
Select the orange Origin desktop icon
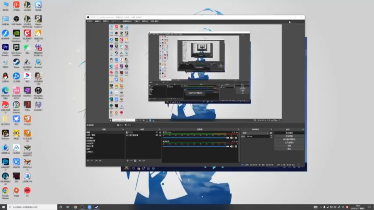[x=16, y=192]
